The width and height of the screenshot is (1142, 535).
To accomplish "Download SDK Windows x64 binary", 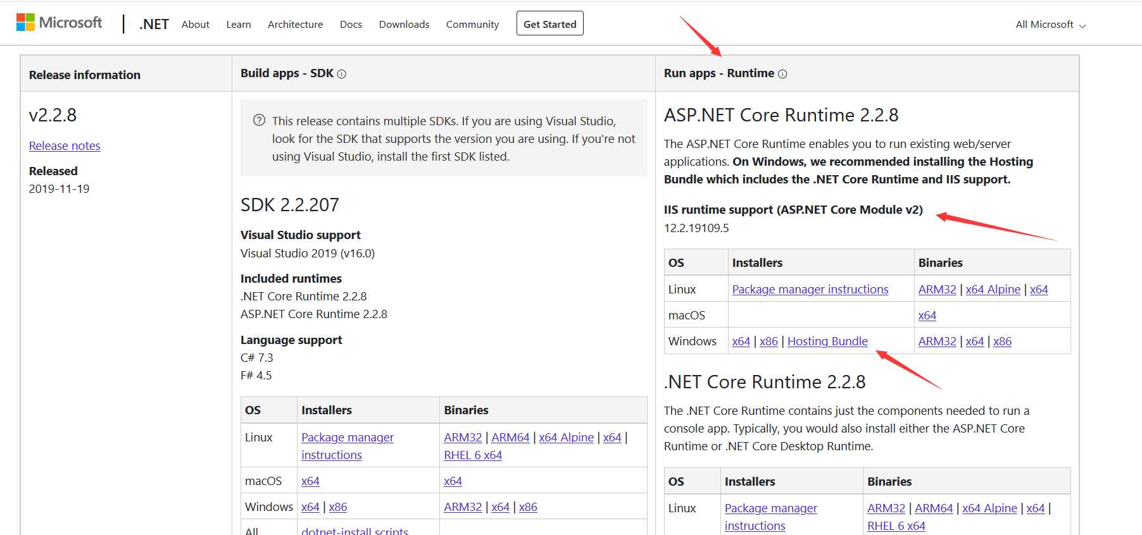I will click(x=500, y=507).
